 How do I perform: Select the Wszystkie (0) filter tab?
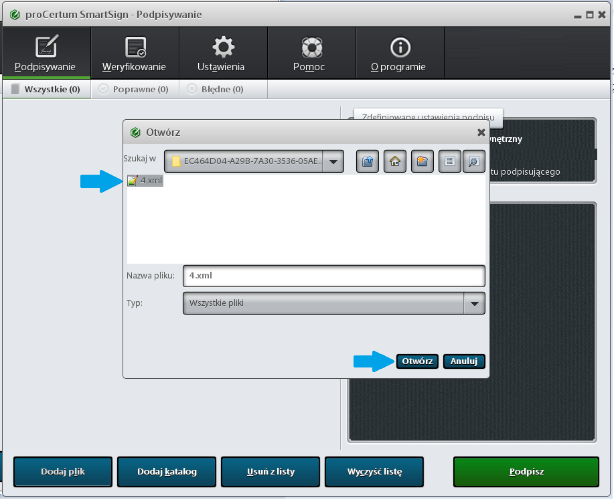[x=47, y=89]
